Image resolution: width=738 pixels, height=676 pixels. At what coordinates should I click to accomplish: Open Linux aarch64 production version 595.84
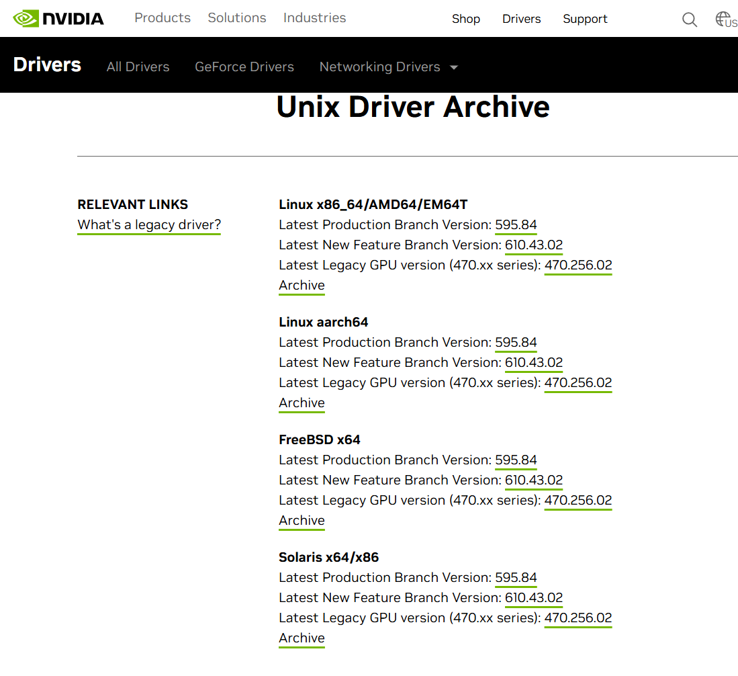516,343
